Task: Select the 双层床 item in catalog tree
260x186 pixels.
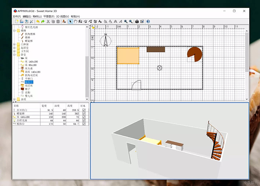Action: (x=28, y=85)
